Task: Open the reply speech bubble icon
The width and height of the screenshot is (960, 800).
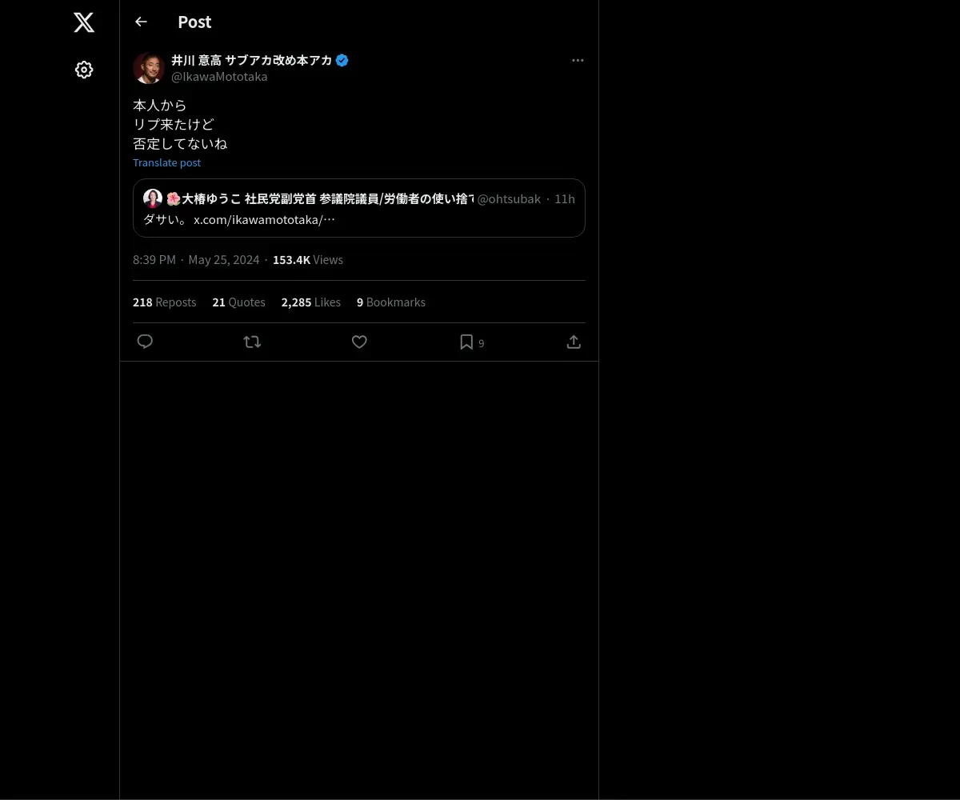Action: coord(145,342)
